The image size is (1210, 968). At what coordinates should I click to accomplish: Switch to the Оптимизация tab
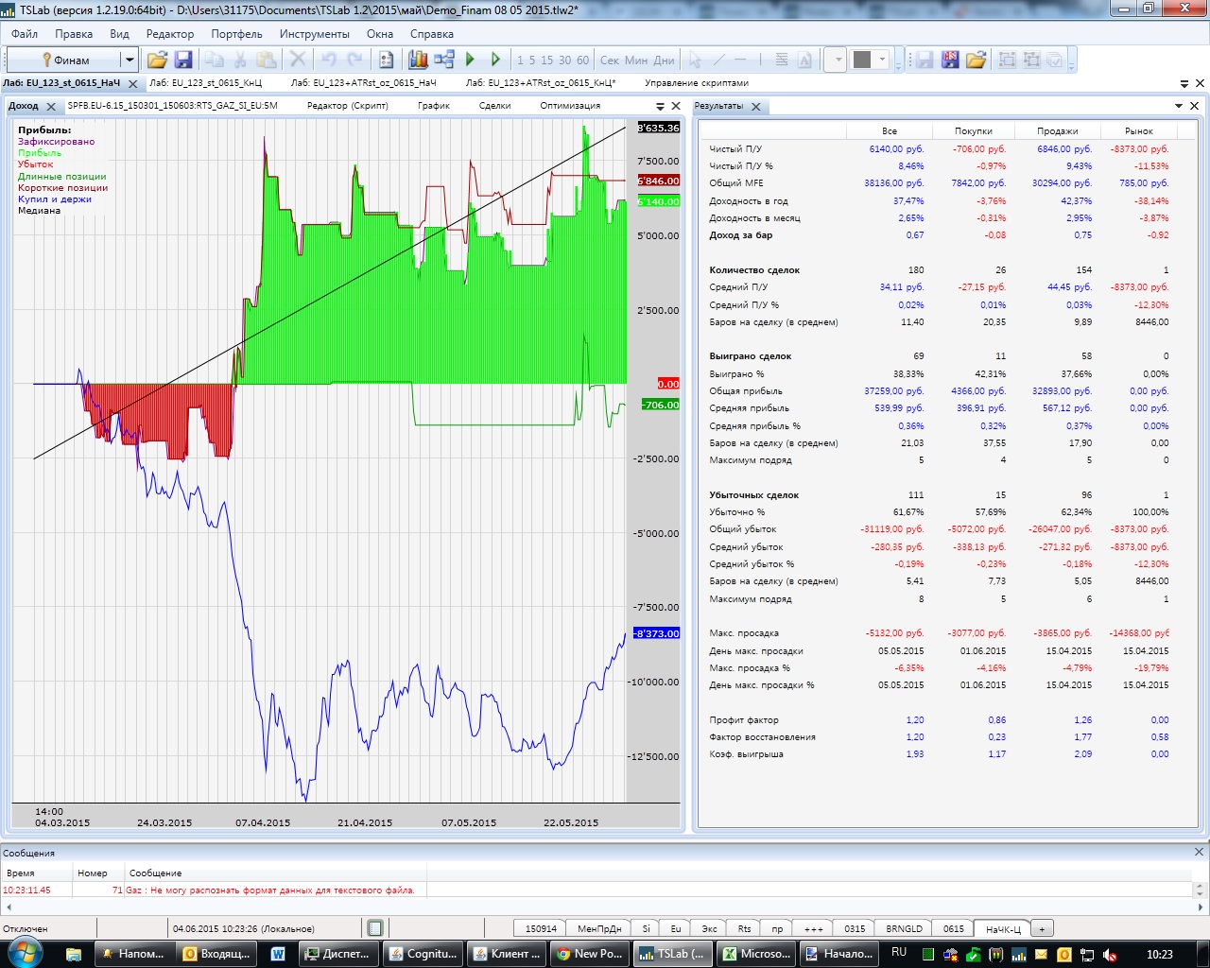click(x=570, y=106)
